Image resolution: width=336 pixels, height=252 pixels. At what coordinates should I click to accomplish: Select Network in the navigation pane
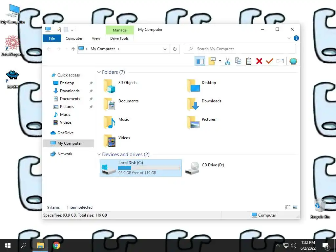65,154
